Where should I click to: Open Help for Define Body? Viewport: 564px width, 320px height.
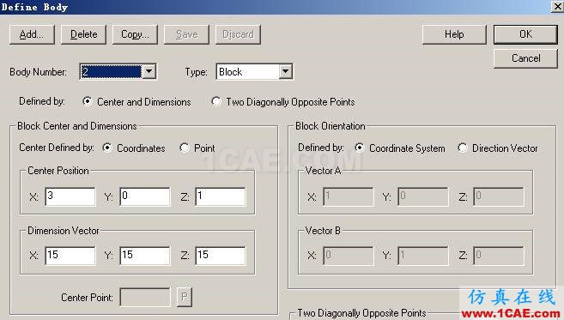coord(454,34)
